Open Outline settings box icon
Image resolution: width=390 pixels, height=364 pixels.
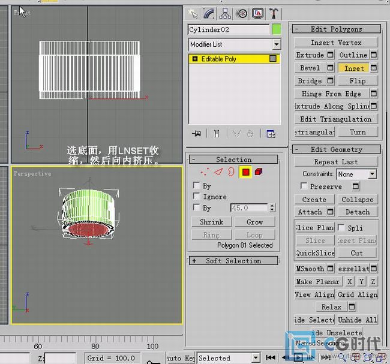click(374, 55)
